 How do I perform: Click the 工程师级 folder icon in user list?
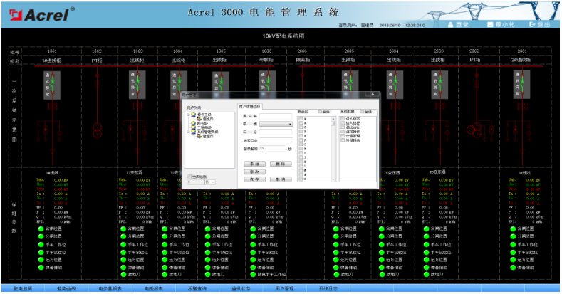tap(193, 127)
